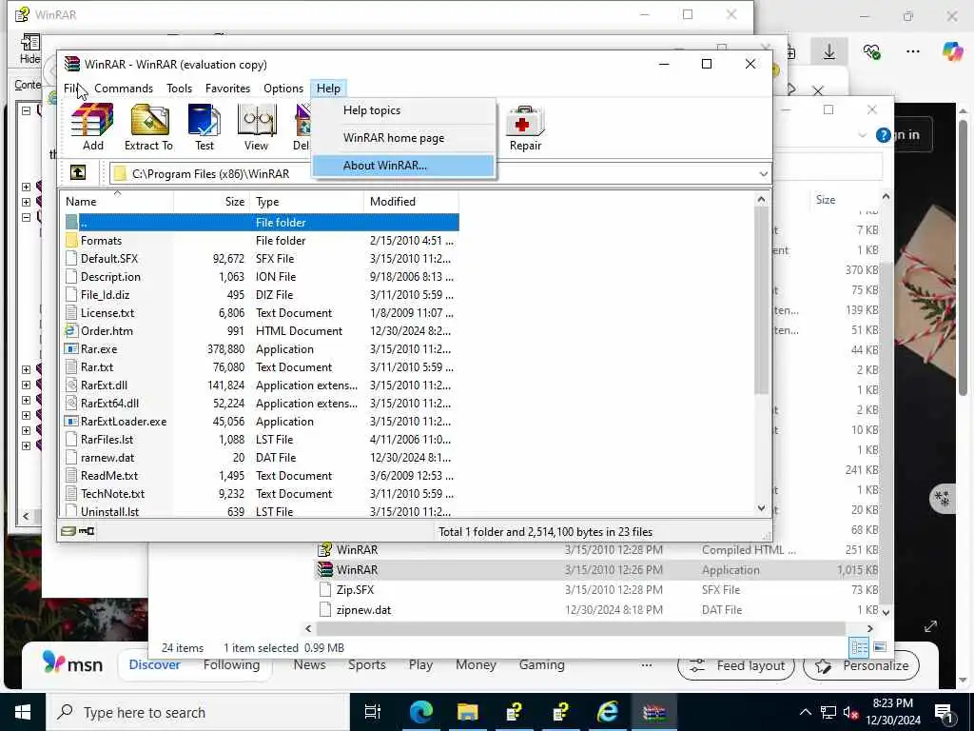
Task: Open the notifications center icon
Action: click(944, 712)
